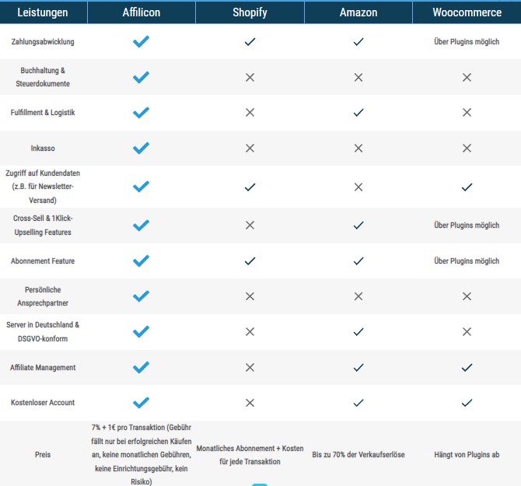Screen dimensions: 521x486
Task: Click the 'Hängt von Plugins ab' price text
Action: (x=467, y=455)
